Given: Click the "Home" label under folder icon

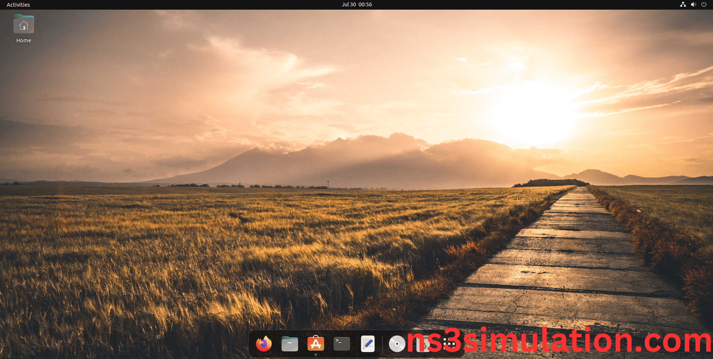Looking at the screenshot, I should (24, 40).
